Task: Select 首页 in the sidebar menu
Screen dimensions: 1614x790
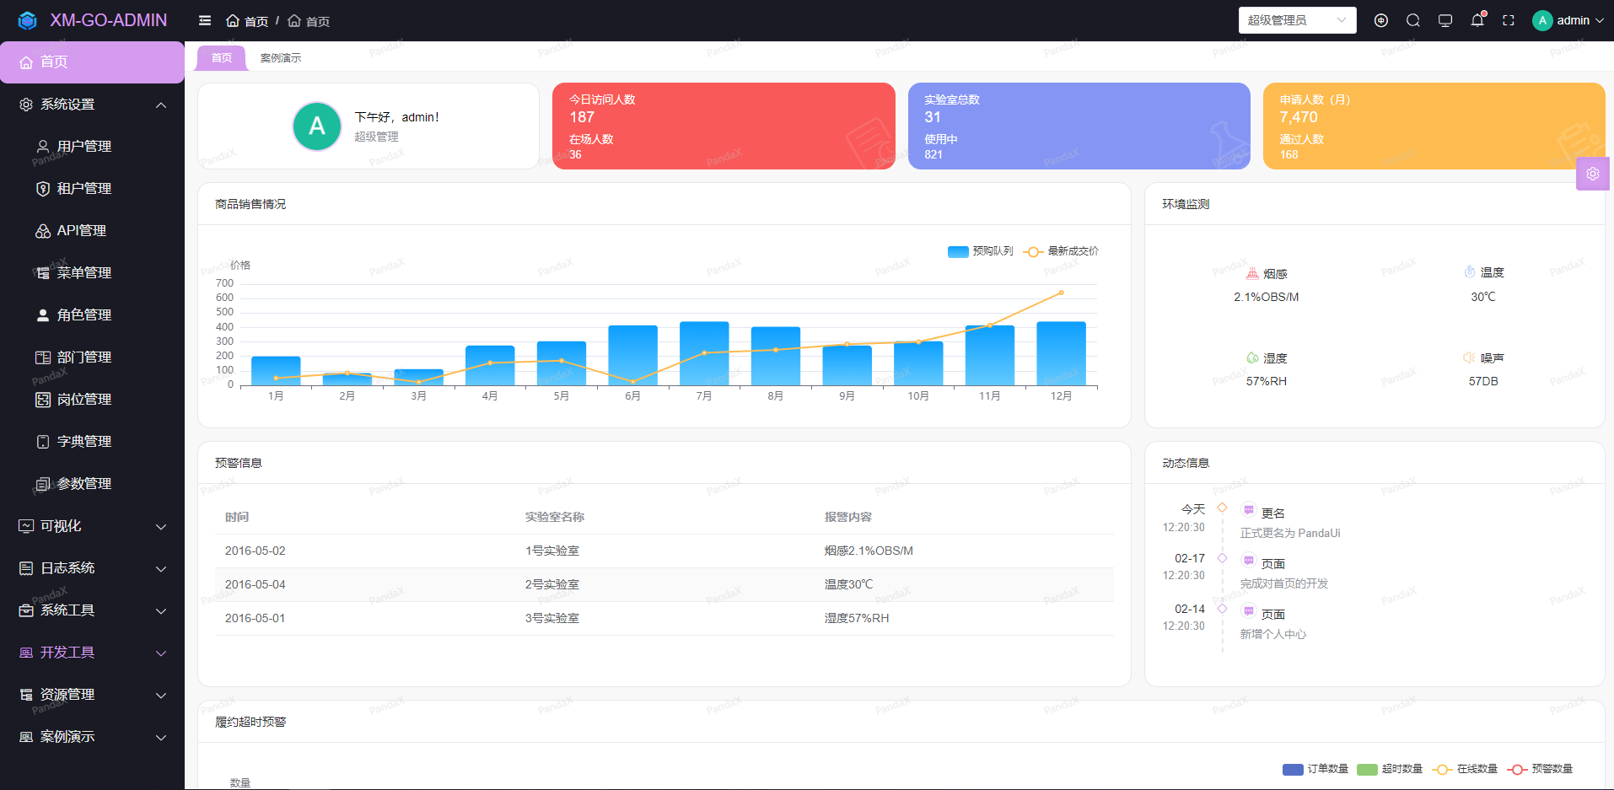Action: click(x=92, y=62)
